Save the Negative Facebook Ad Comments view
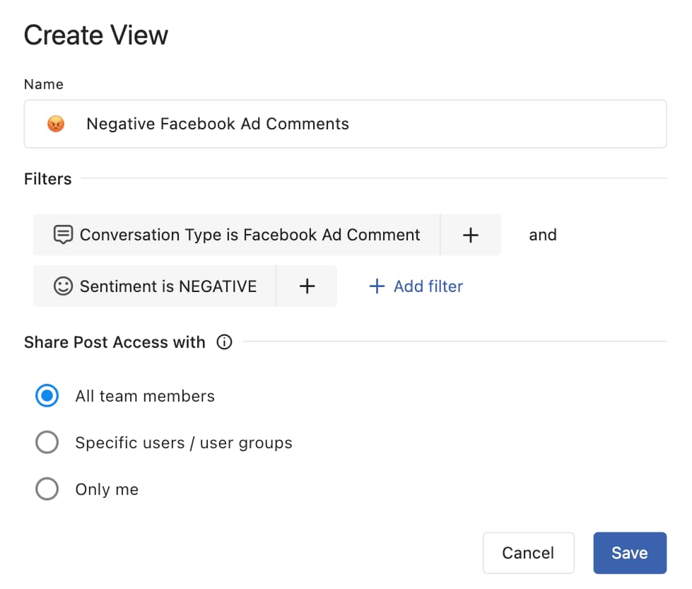Viewport: 692px width, 589px height. point(629,552)
